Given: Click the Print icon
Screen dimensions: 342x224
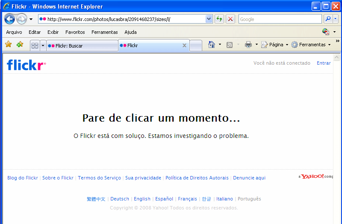Looking at the screenshot, I should pos(248,45).
